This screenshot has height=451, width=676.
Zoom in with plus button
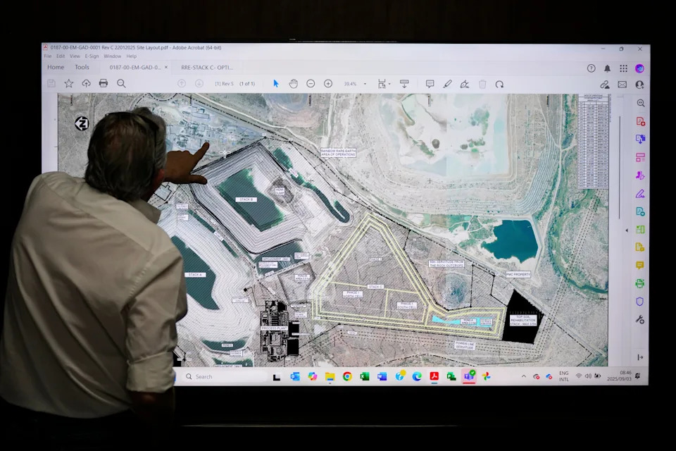click(328, 84)
